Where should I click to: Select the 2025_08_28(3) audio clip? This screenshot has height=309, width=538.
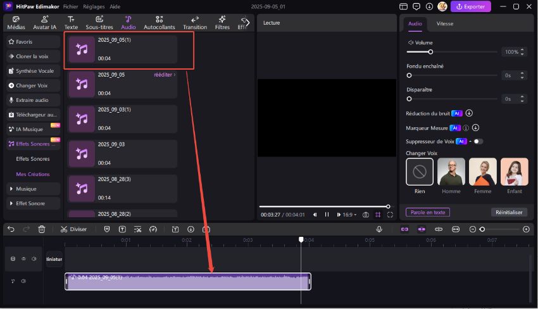122,189
